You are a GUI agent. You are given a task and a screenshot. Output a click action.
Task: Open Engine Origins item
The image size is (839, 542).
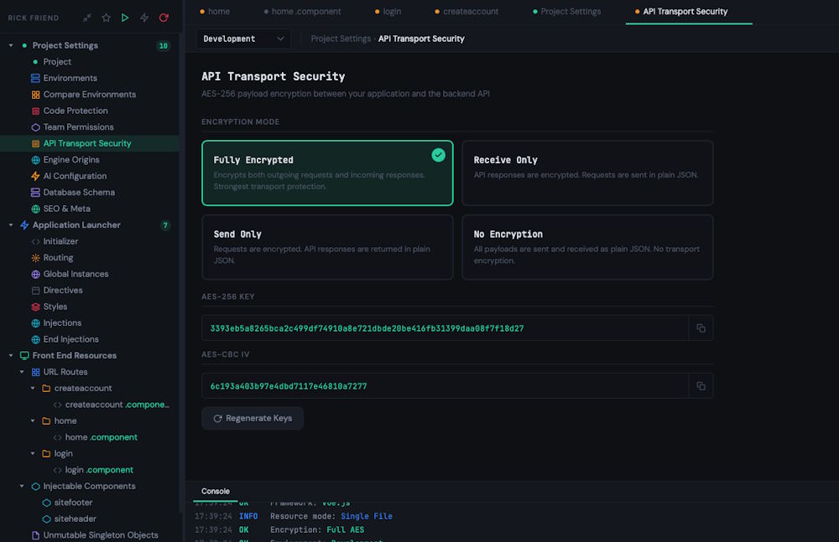coord(71,160)
